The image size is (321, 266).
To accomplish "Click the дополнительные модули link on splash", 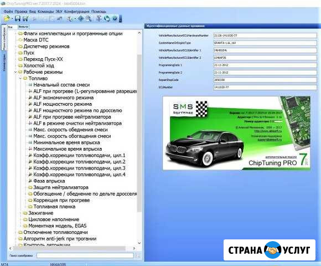I will [281, 157].
